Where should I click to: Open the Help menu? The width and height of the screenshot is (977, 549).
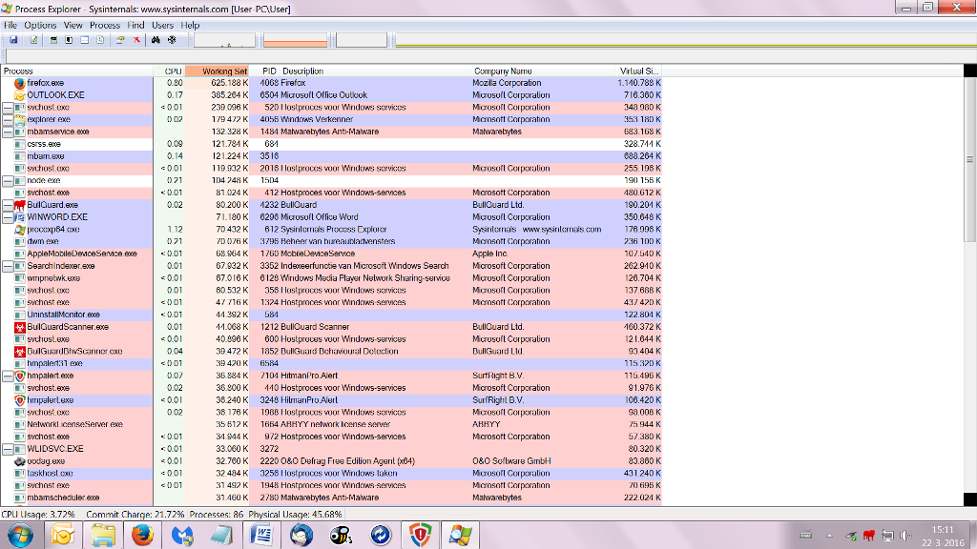pyautogui.click(x=190, y=26)
